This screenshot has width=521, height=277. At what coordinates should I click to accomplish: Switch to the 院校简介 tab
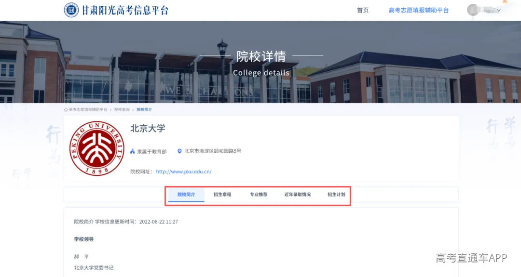[x=186, y=195]
